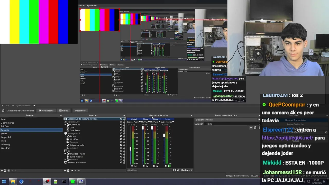Move source down arrow in Fuentes toolbar

coord(79,170)
